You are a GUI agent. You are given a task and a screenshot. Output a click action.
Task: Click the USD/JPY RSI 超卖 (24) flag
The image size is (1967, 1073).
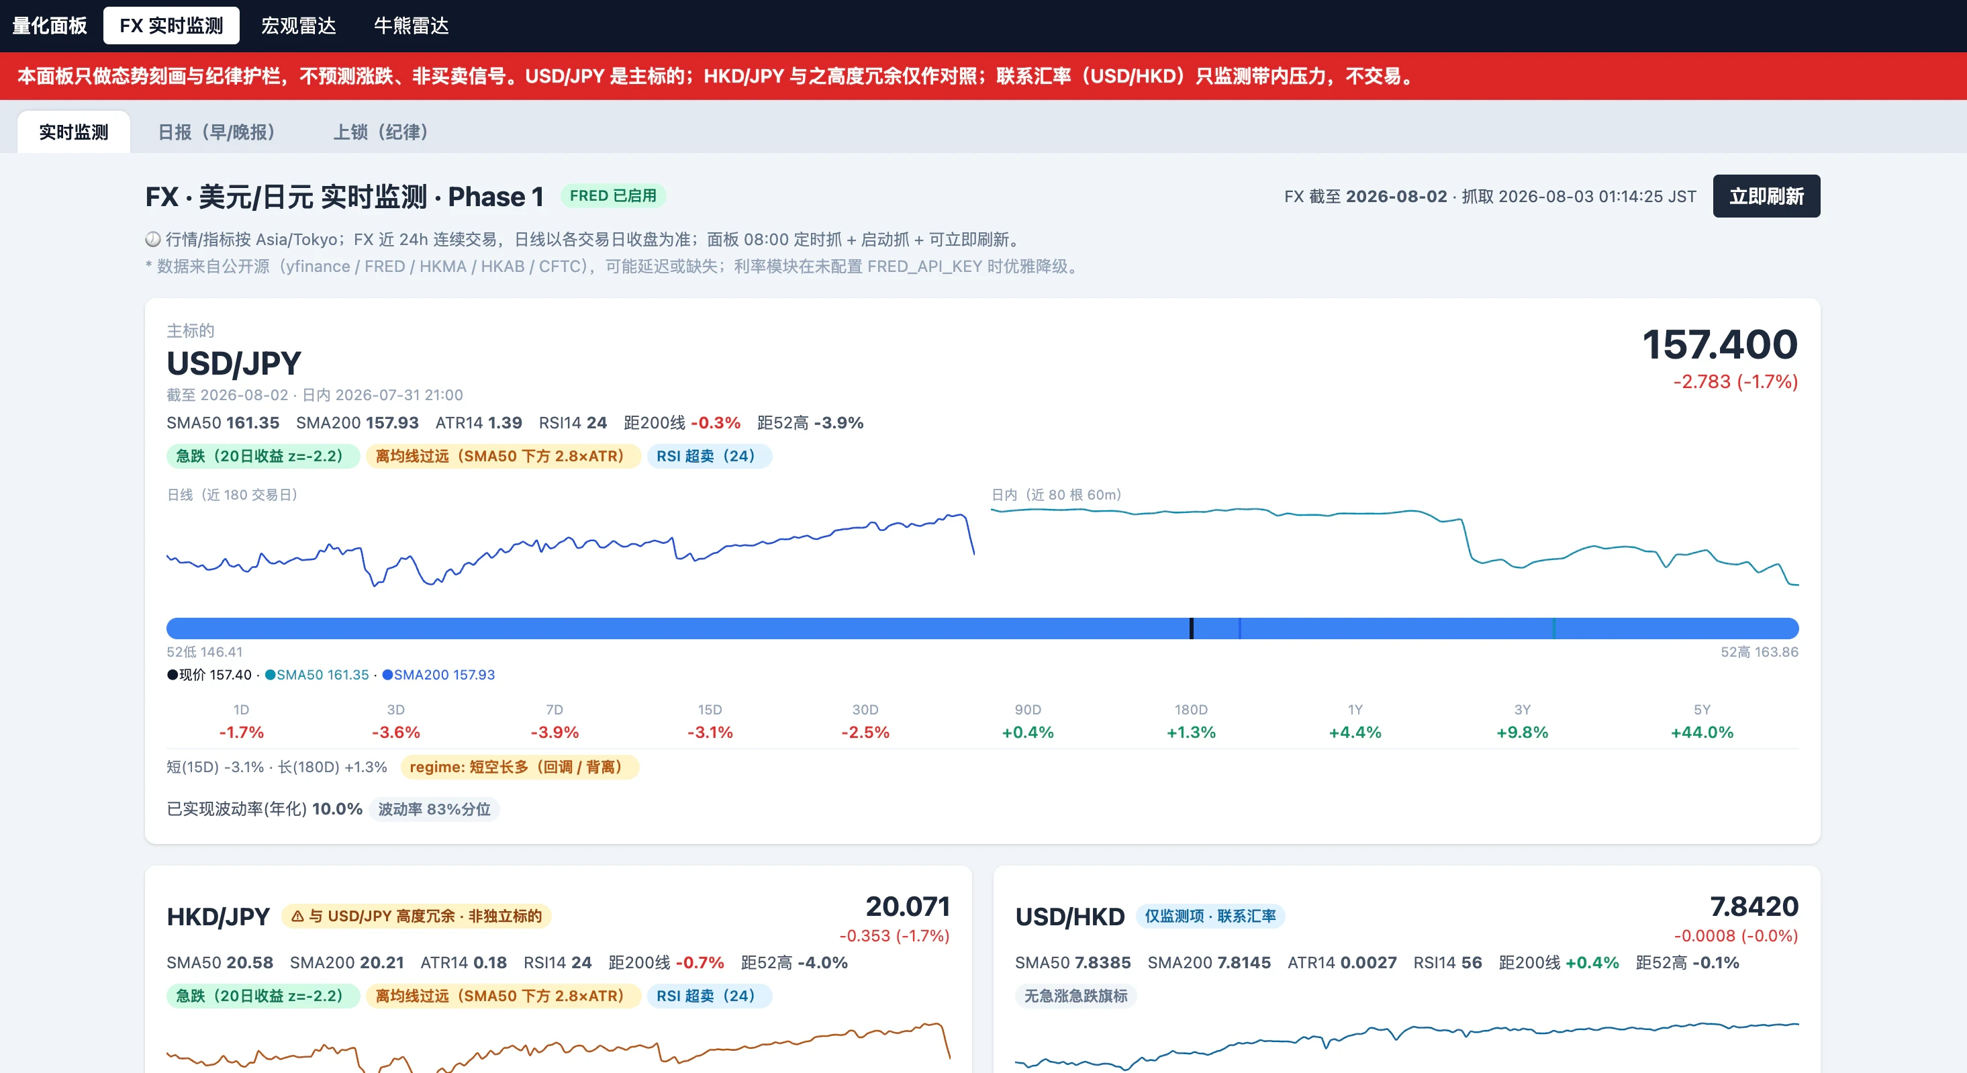click(x=710, y=456)
